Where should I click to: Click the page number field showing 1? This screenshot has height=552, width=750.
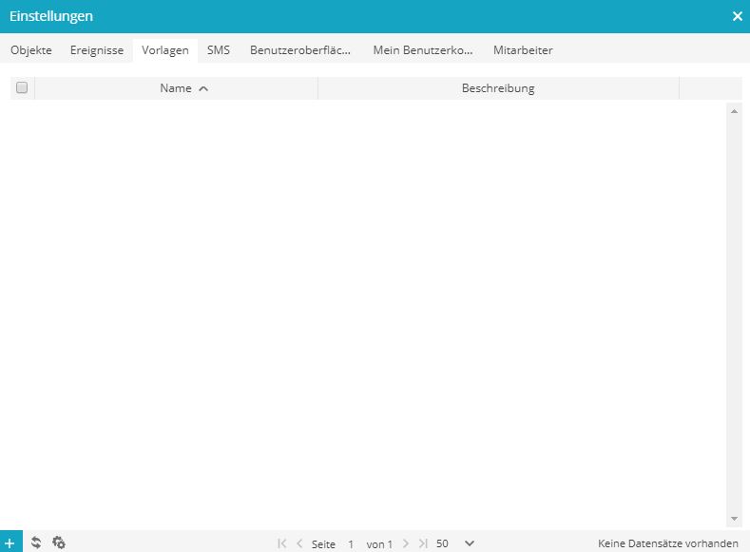coord(351,543)
